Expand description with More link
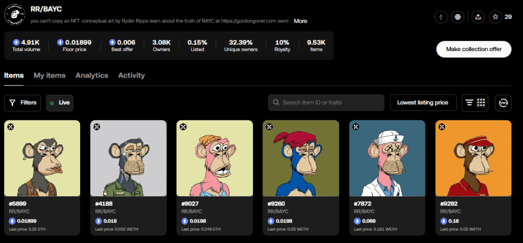 [x=300, y=21]
